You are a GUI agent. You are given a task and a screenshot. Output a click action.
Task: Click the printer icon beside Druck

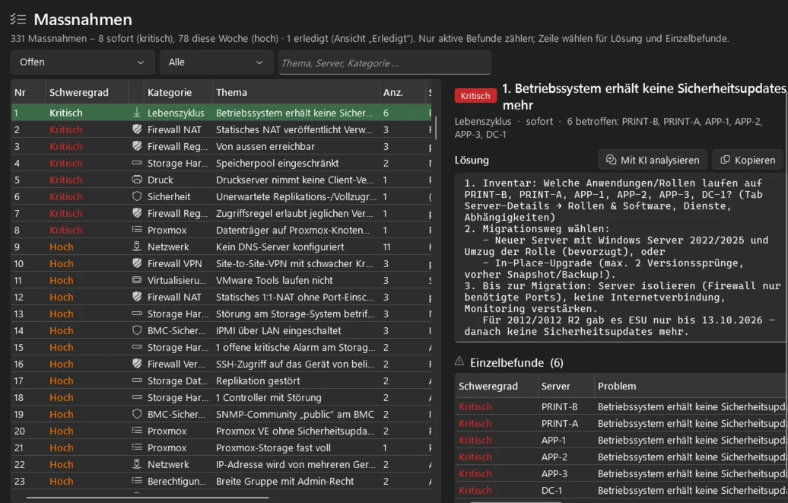click(x=137, y=180)
